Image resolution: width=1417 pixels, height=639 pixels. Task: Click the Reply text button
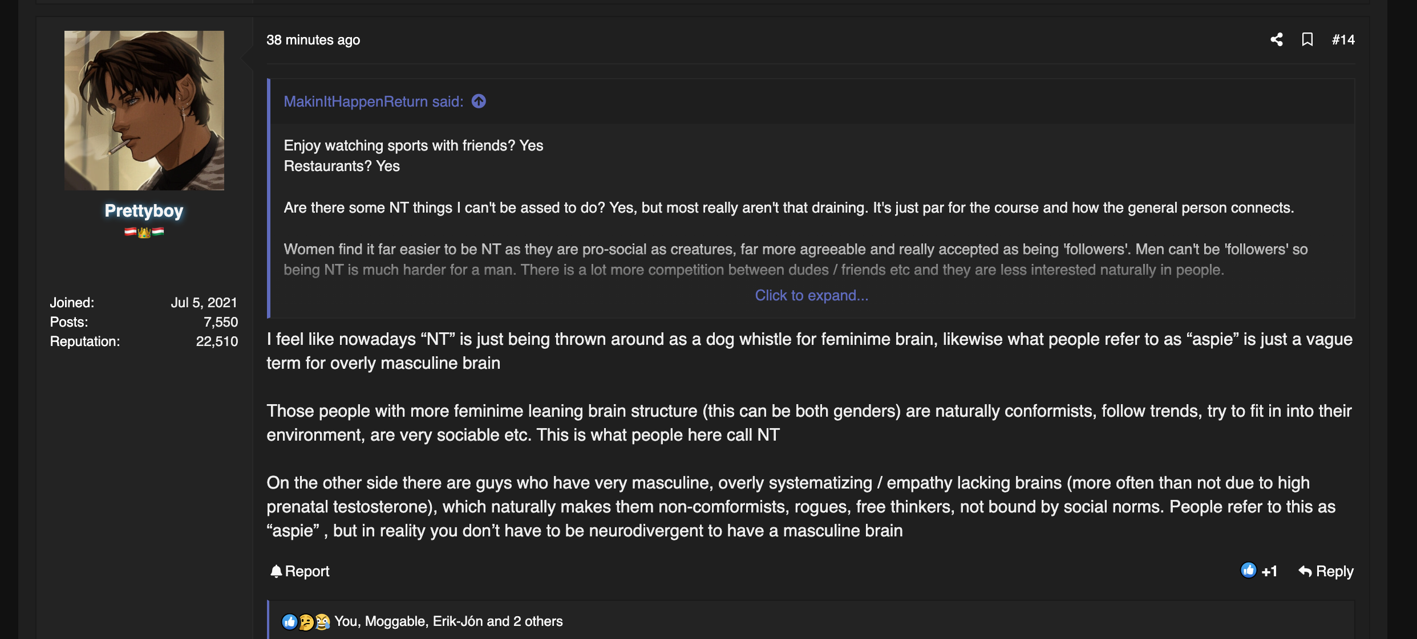coord(1334,571)
